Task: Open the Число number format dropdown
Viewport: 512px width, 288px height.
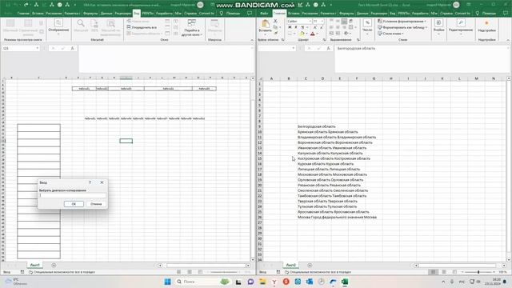Action: [367, 26]
